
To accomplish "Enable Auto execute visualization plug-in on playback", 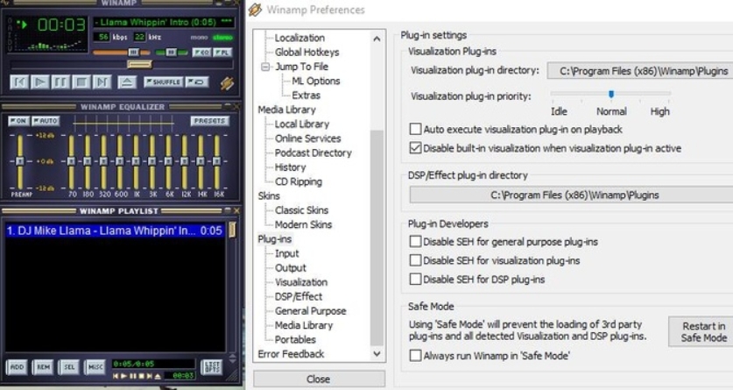I will (415, 129).
